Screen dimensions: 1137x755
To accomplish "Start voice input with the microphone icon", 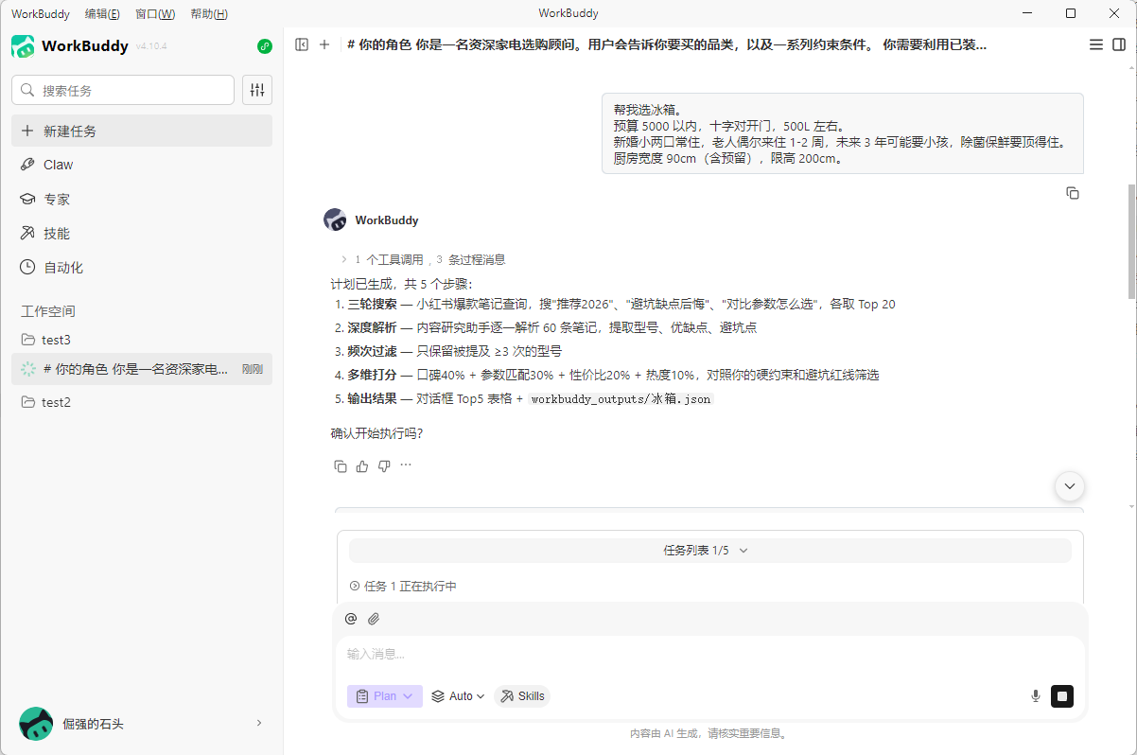I will [1036, 696].
